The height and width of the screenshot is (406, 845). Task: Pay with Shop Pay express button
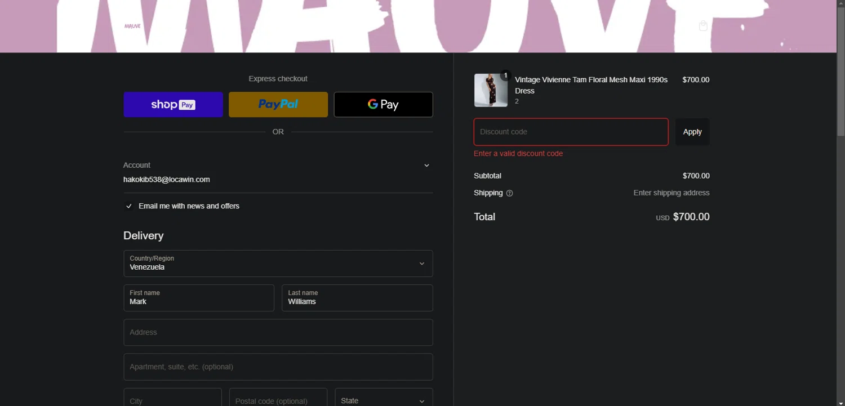(173, 105)
